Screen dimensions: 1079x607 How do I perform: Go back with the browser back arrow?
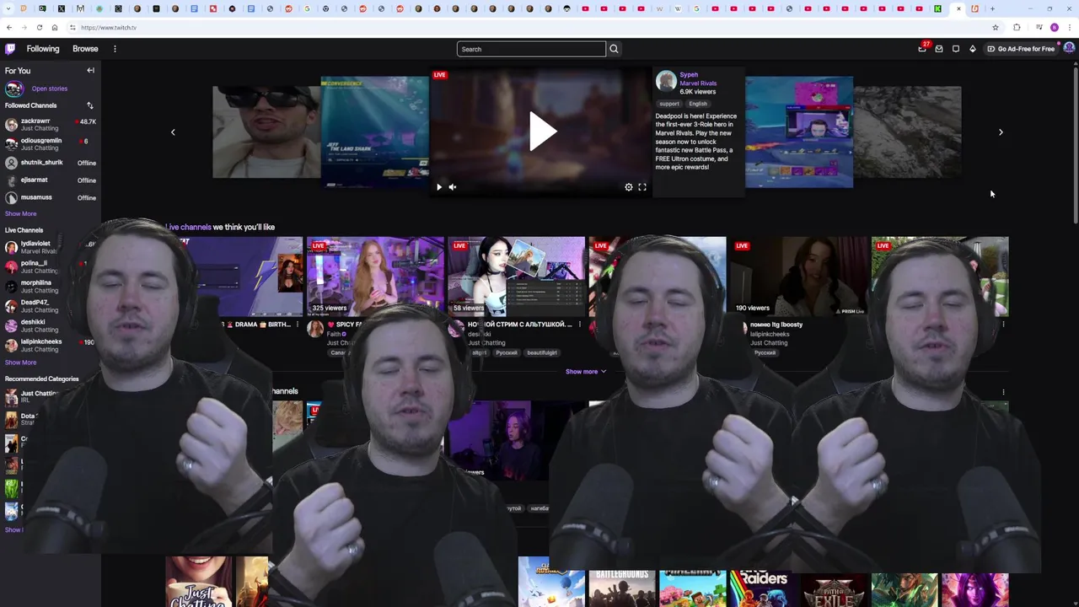pyautogui.click(x=9, y=27)
